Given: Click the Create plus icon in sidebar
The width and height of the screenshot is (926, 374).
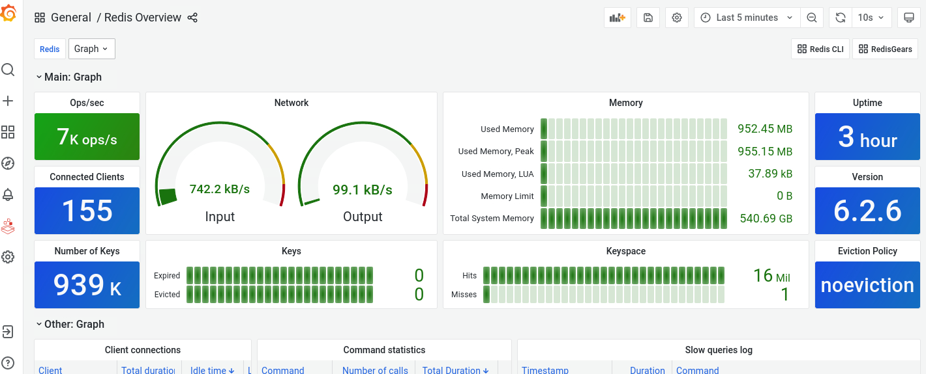Looking at the screenshot, I should (x=8, y=101).
